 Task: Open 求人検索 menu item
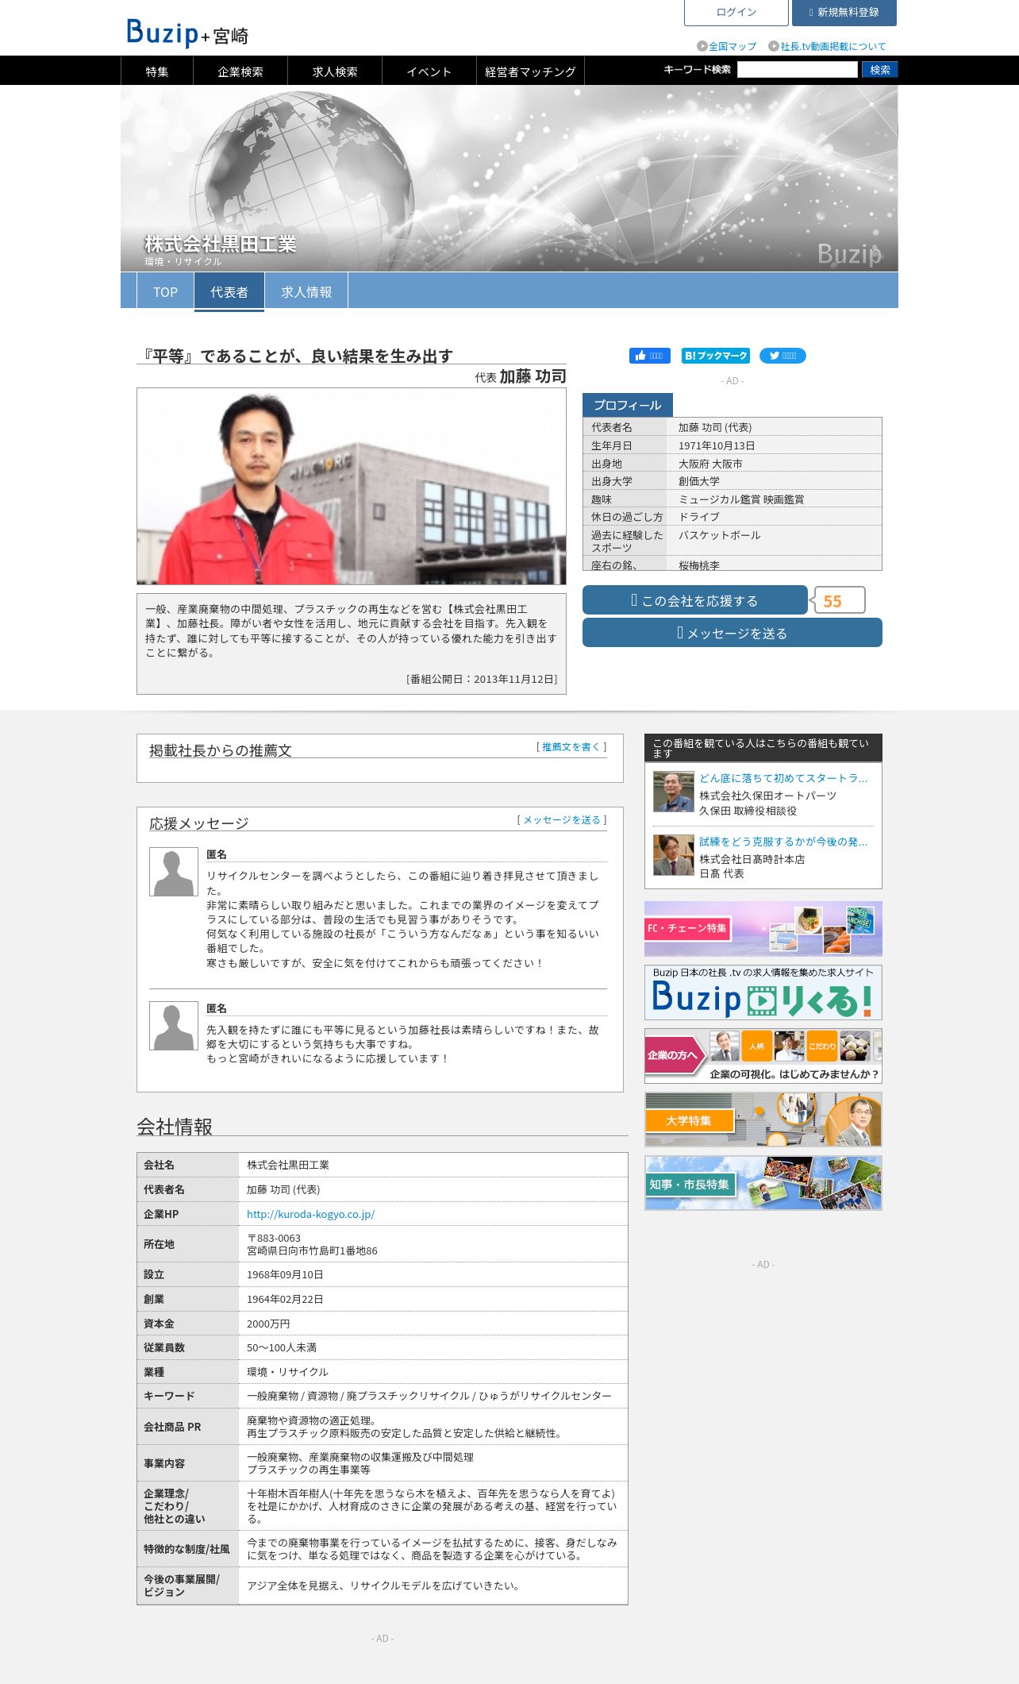[x=335, y=71]
